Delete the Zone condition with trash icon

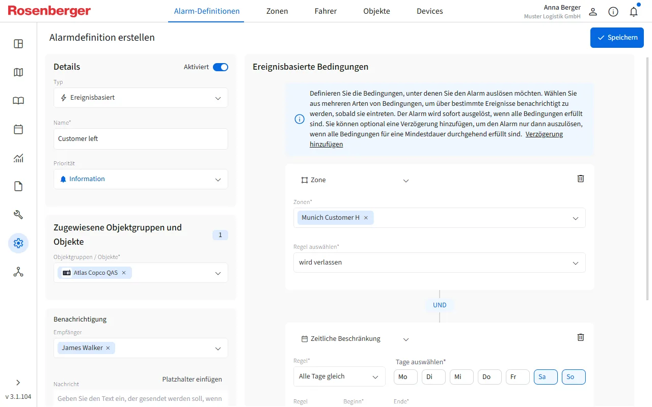(x=580, y=179)
